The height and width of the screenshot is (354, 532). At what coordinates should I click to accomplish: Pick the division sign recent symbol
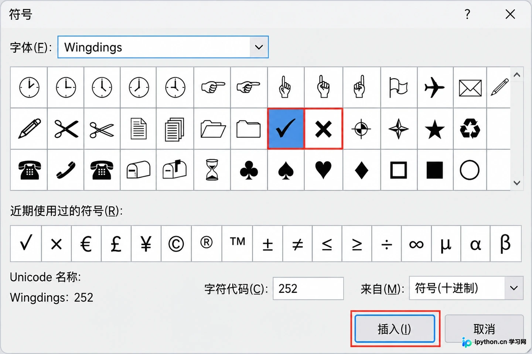(387, 244)
